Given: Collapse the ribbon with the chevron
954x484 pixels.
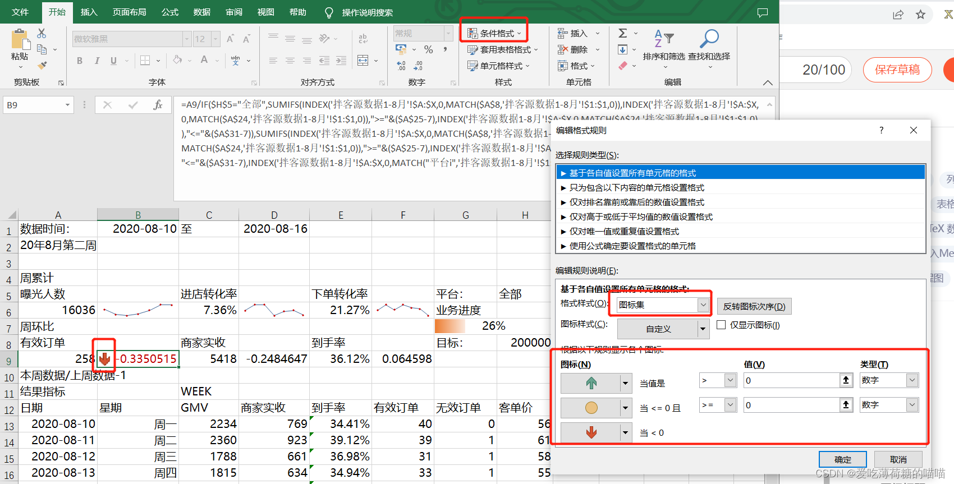Looking at the screenshot, I should [x=768, y=82].
